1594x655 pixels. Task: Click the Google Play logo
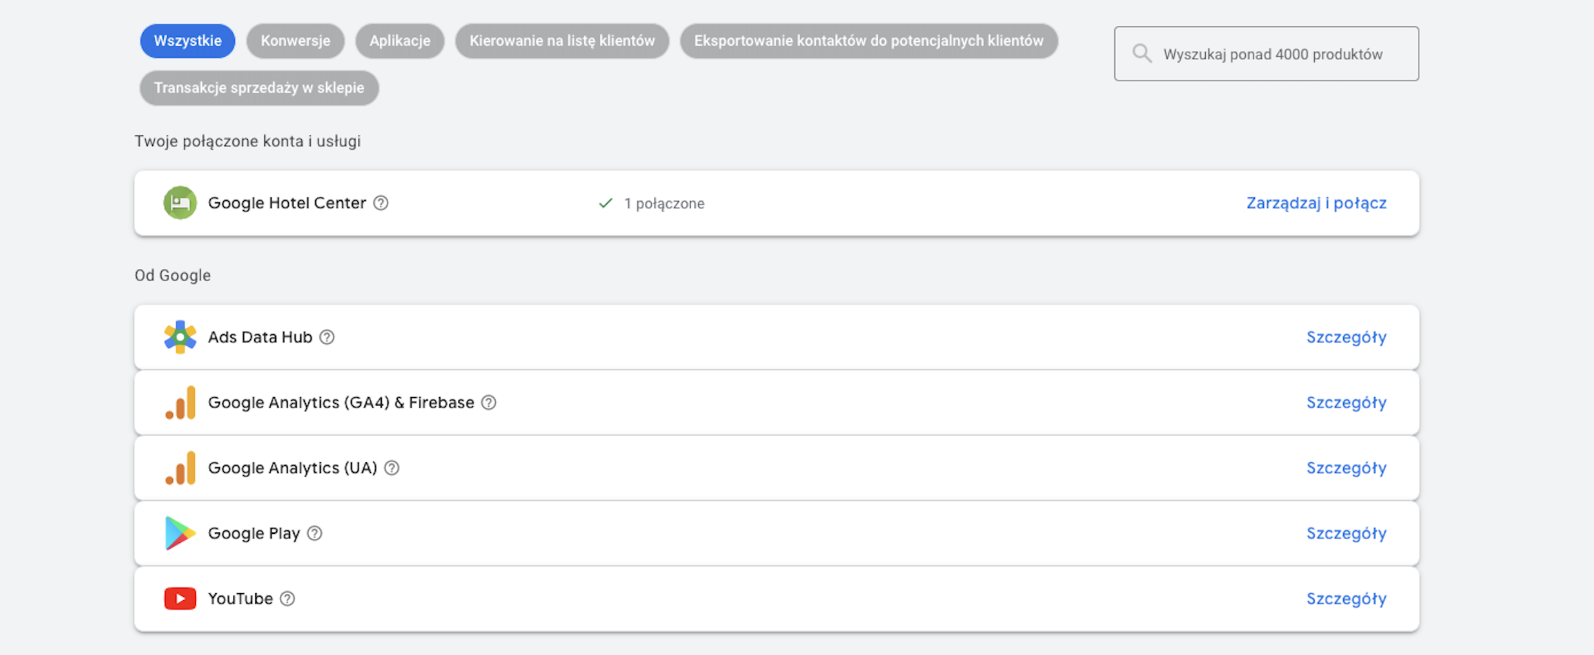coord(180,533)
